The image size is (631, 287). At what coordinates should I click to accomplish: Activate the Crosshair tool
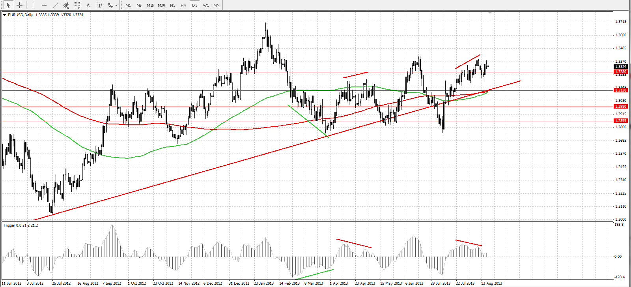coord(19,5)
